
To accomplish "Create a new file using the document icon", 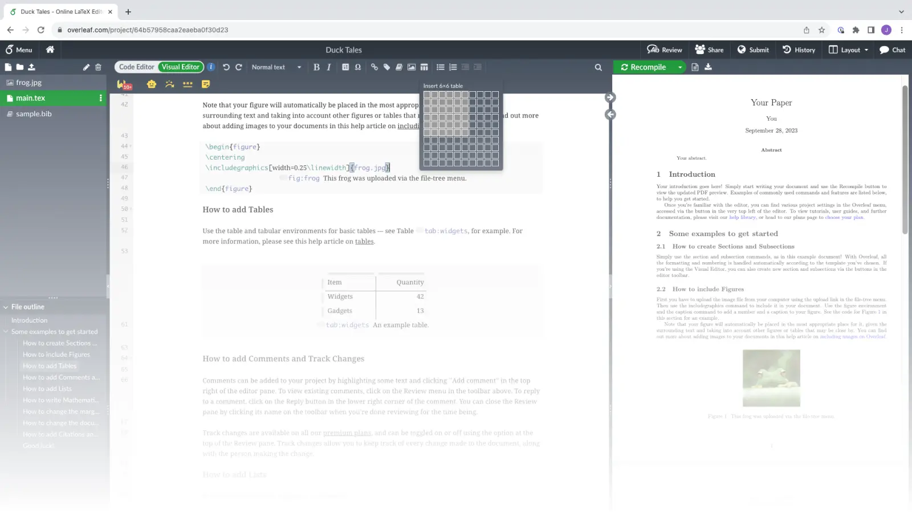I will pos(8,67).
